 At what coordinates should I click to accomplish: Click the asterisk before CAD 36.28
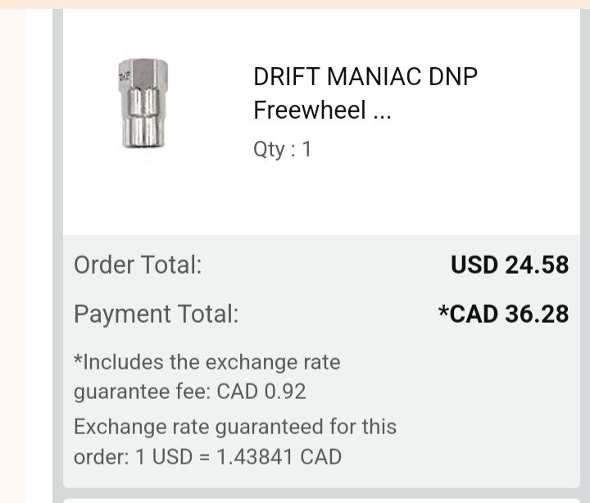point(443,311)
